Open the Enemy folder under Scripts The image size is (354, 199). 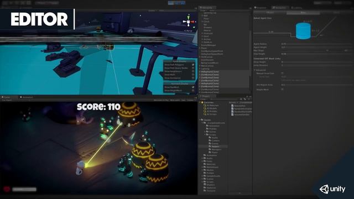[215, 144]
